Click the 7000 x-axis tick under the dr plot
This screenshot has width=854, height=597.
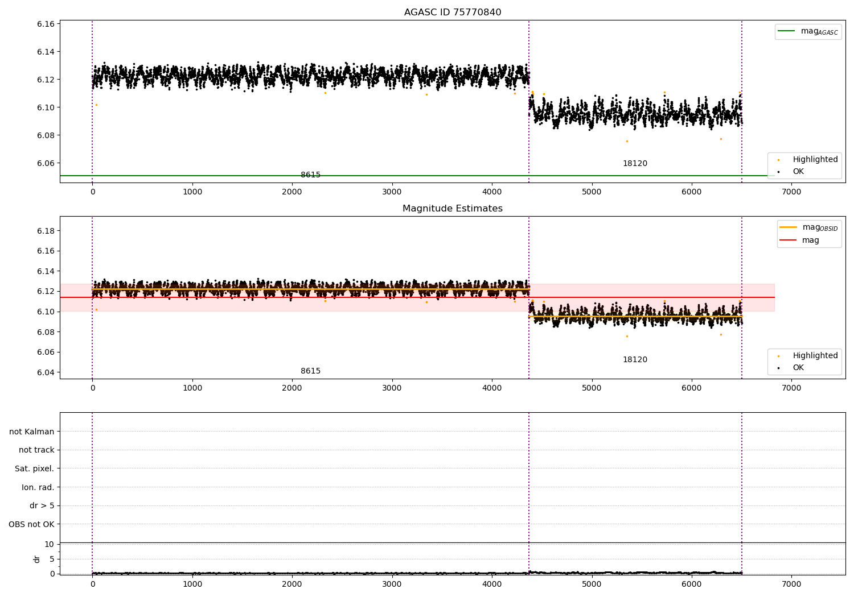(x=791, y=584)
